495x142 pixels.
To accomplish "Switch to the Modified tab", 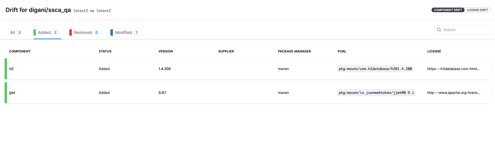I will coord(125,33).
